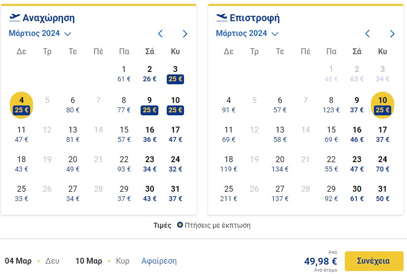The width and height of the screenshot is (407, 274).
Task: Click the return airplane icon next to Επιστροφή
Action: [222, 18]
